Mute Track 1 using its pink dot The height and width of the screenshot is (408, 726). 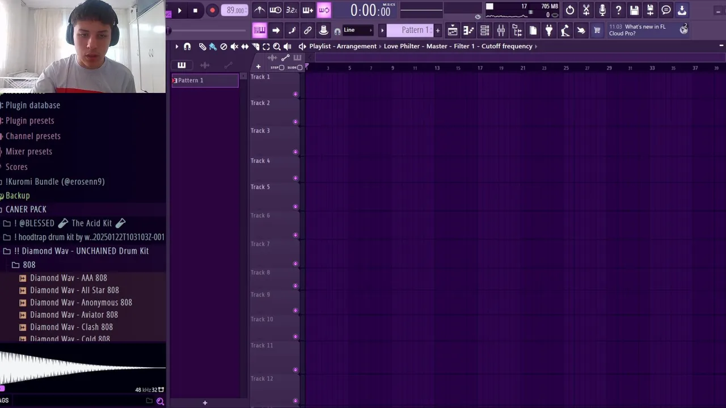[x=295, y=94]
